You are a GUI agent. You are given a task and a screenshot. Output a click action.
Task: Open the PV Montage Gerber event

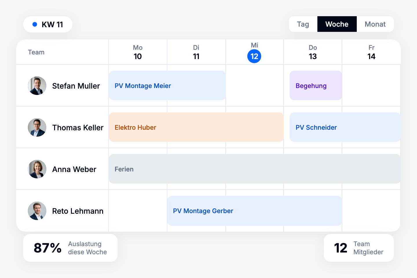point(255,211)
